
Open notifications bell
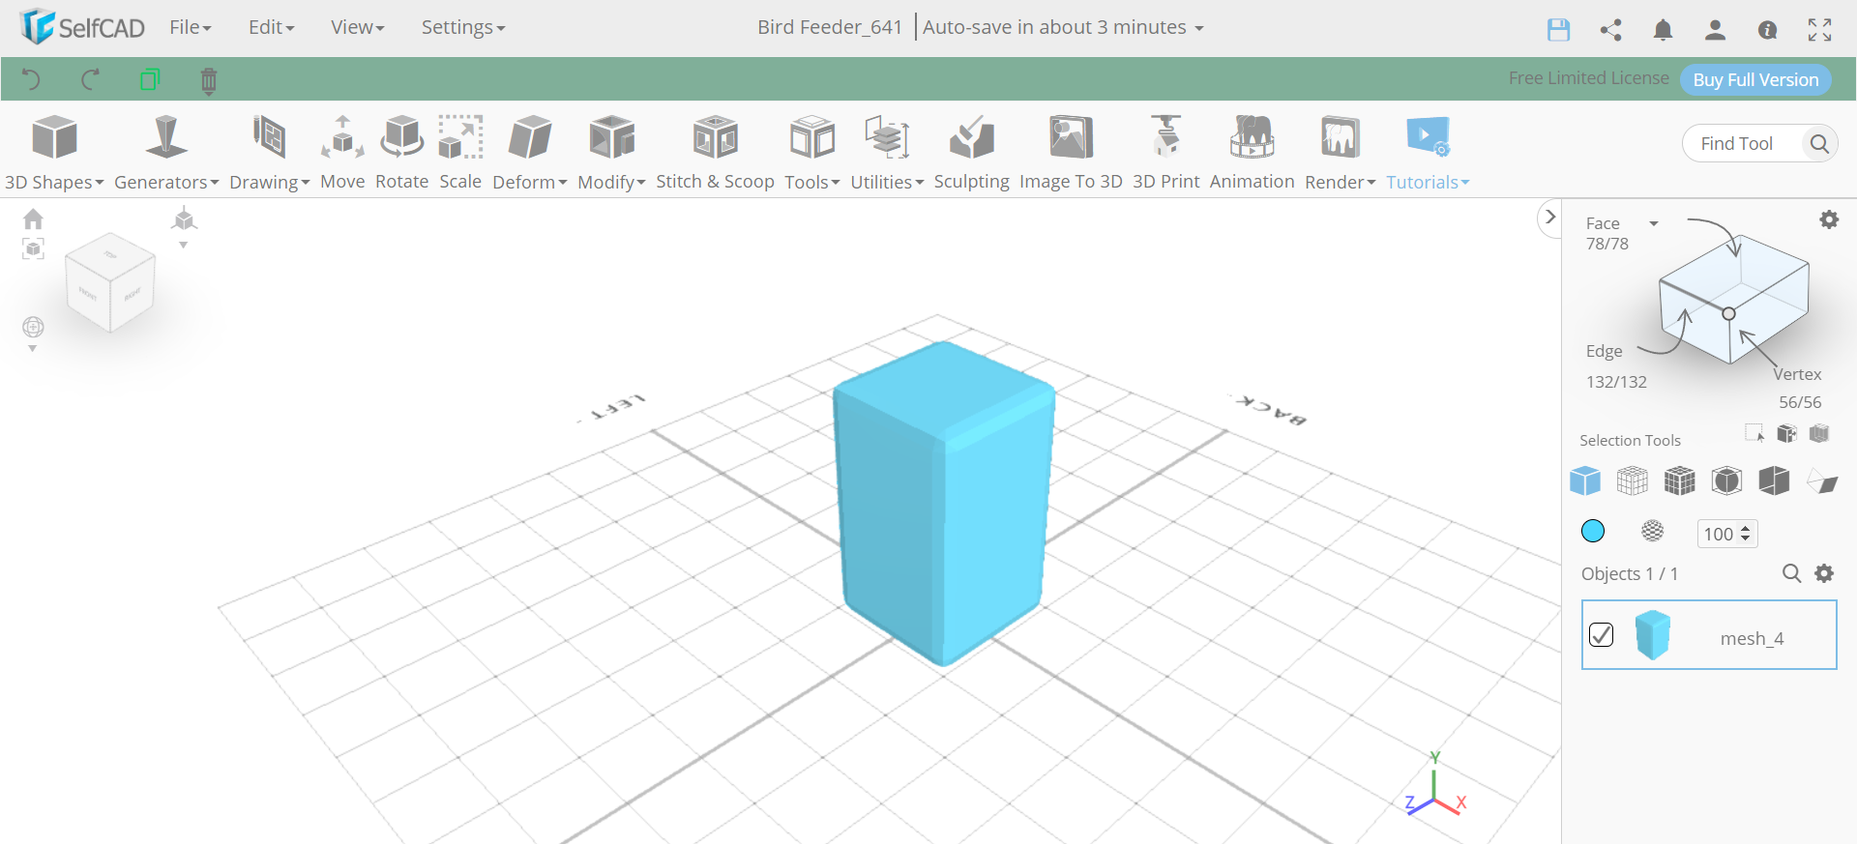1663,30
